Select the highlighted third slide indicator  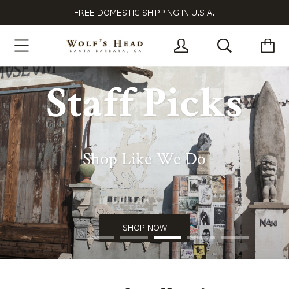click(x=168, y=238)
